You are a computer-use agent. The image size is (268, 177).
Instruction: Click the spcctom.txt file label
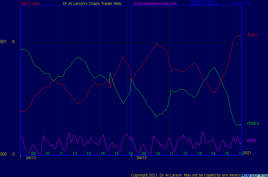pyautogui.click(x=241, y=4)
